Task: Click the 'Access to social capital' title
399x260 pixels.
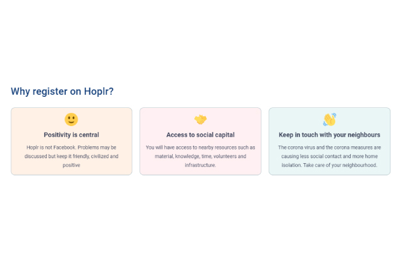Action: click(x=201, y=135)
